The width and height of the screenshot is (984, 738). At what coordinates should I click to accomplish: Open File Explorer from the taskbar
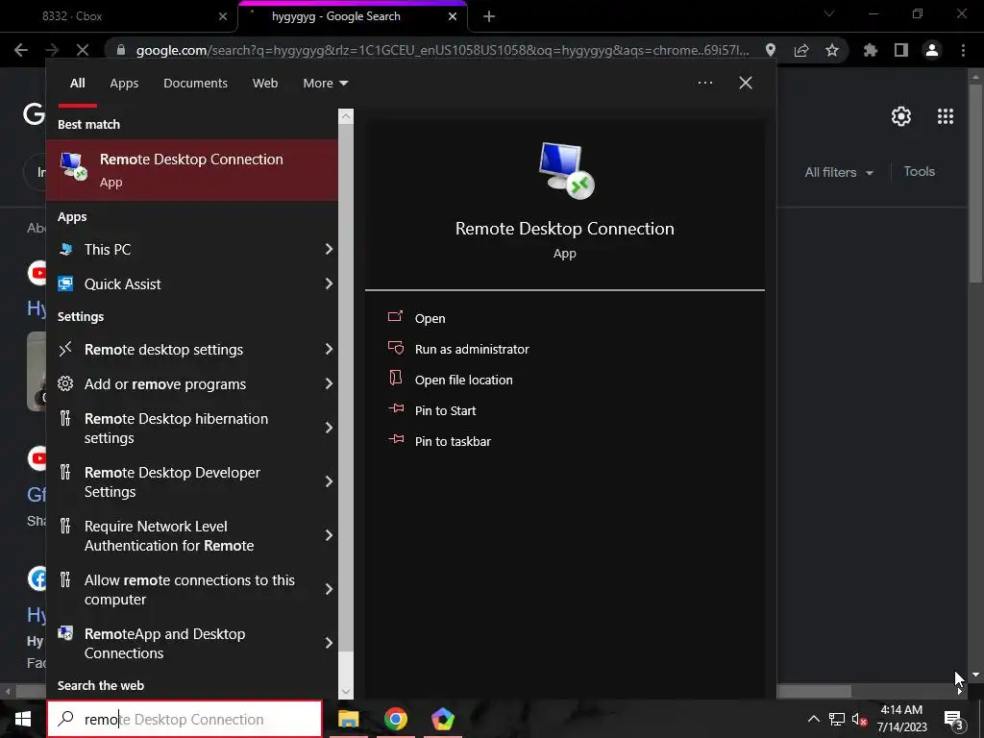click(x=348, y=719)
